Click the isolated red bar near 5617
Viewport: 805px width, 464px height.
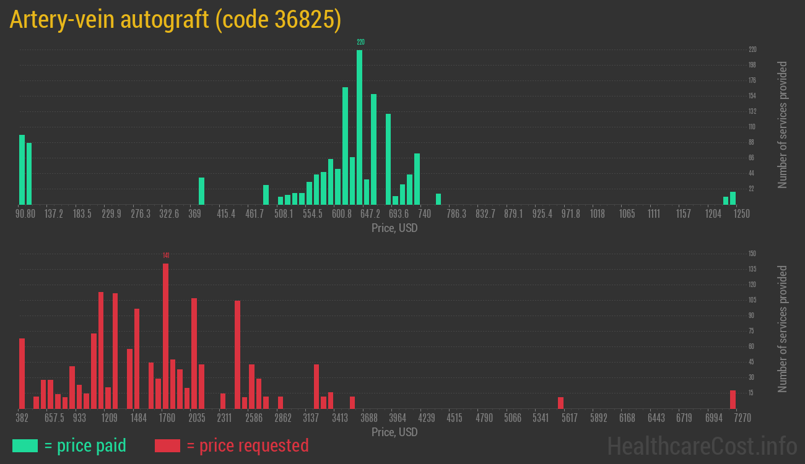coord(560,403)
